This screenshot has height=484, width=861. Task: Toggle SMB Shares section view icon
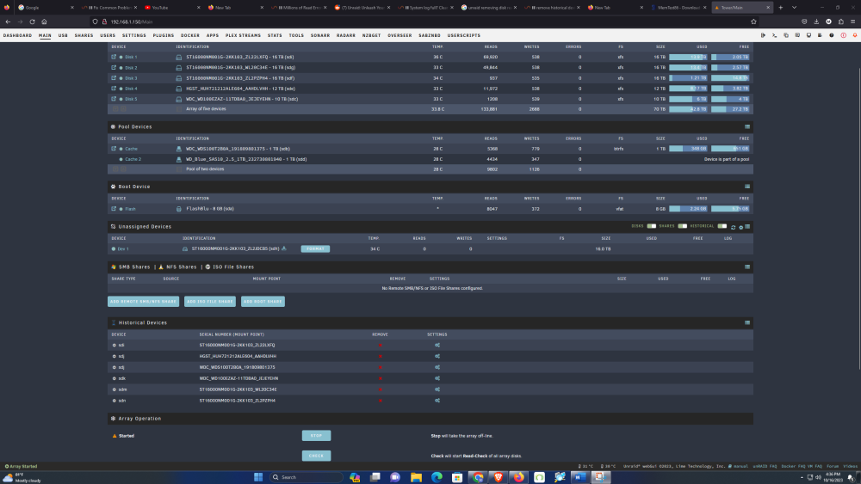[x=747, y=267]
